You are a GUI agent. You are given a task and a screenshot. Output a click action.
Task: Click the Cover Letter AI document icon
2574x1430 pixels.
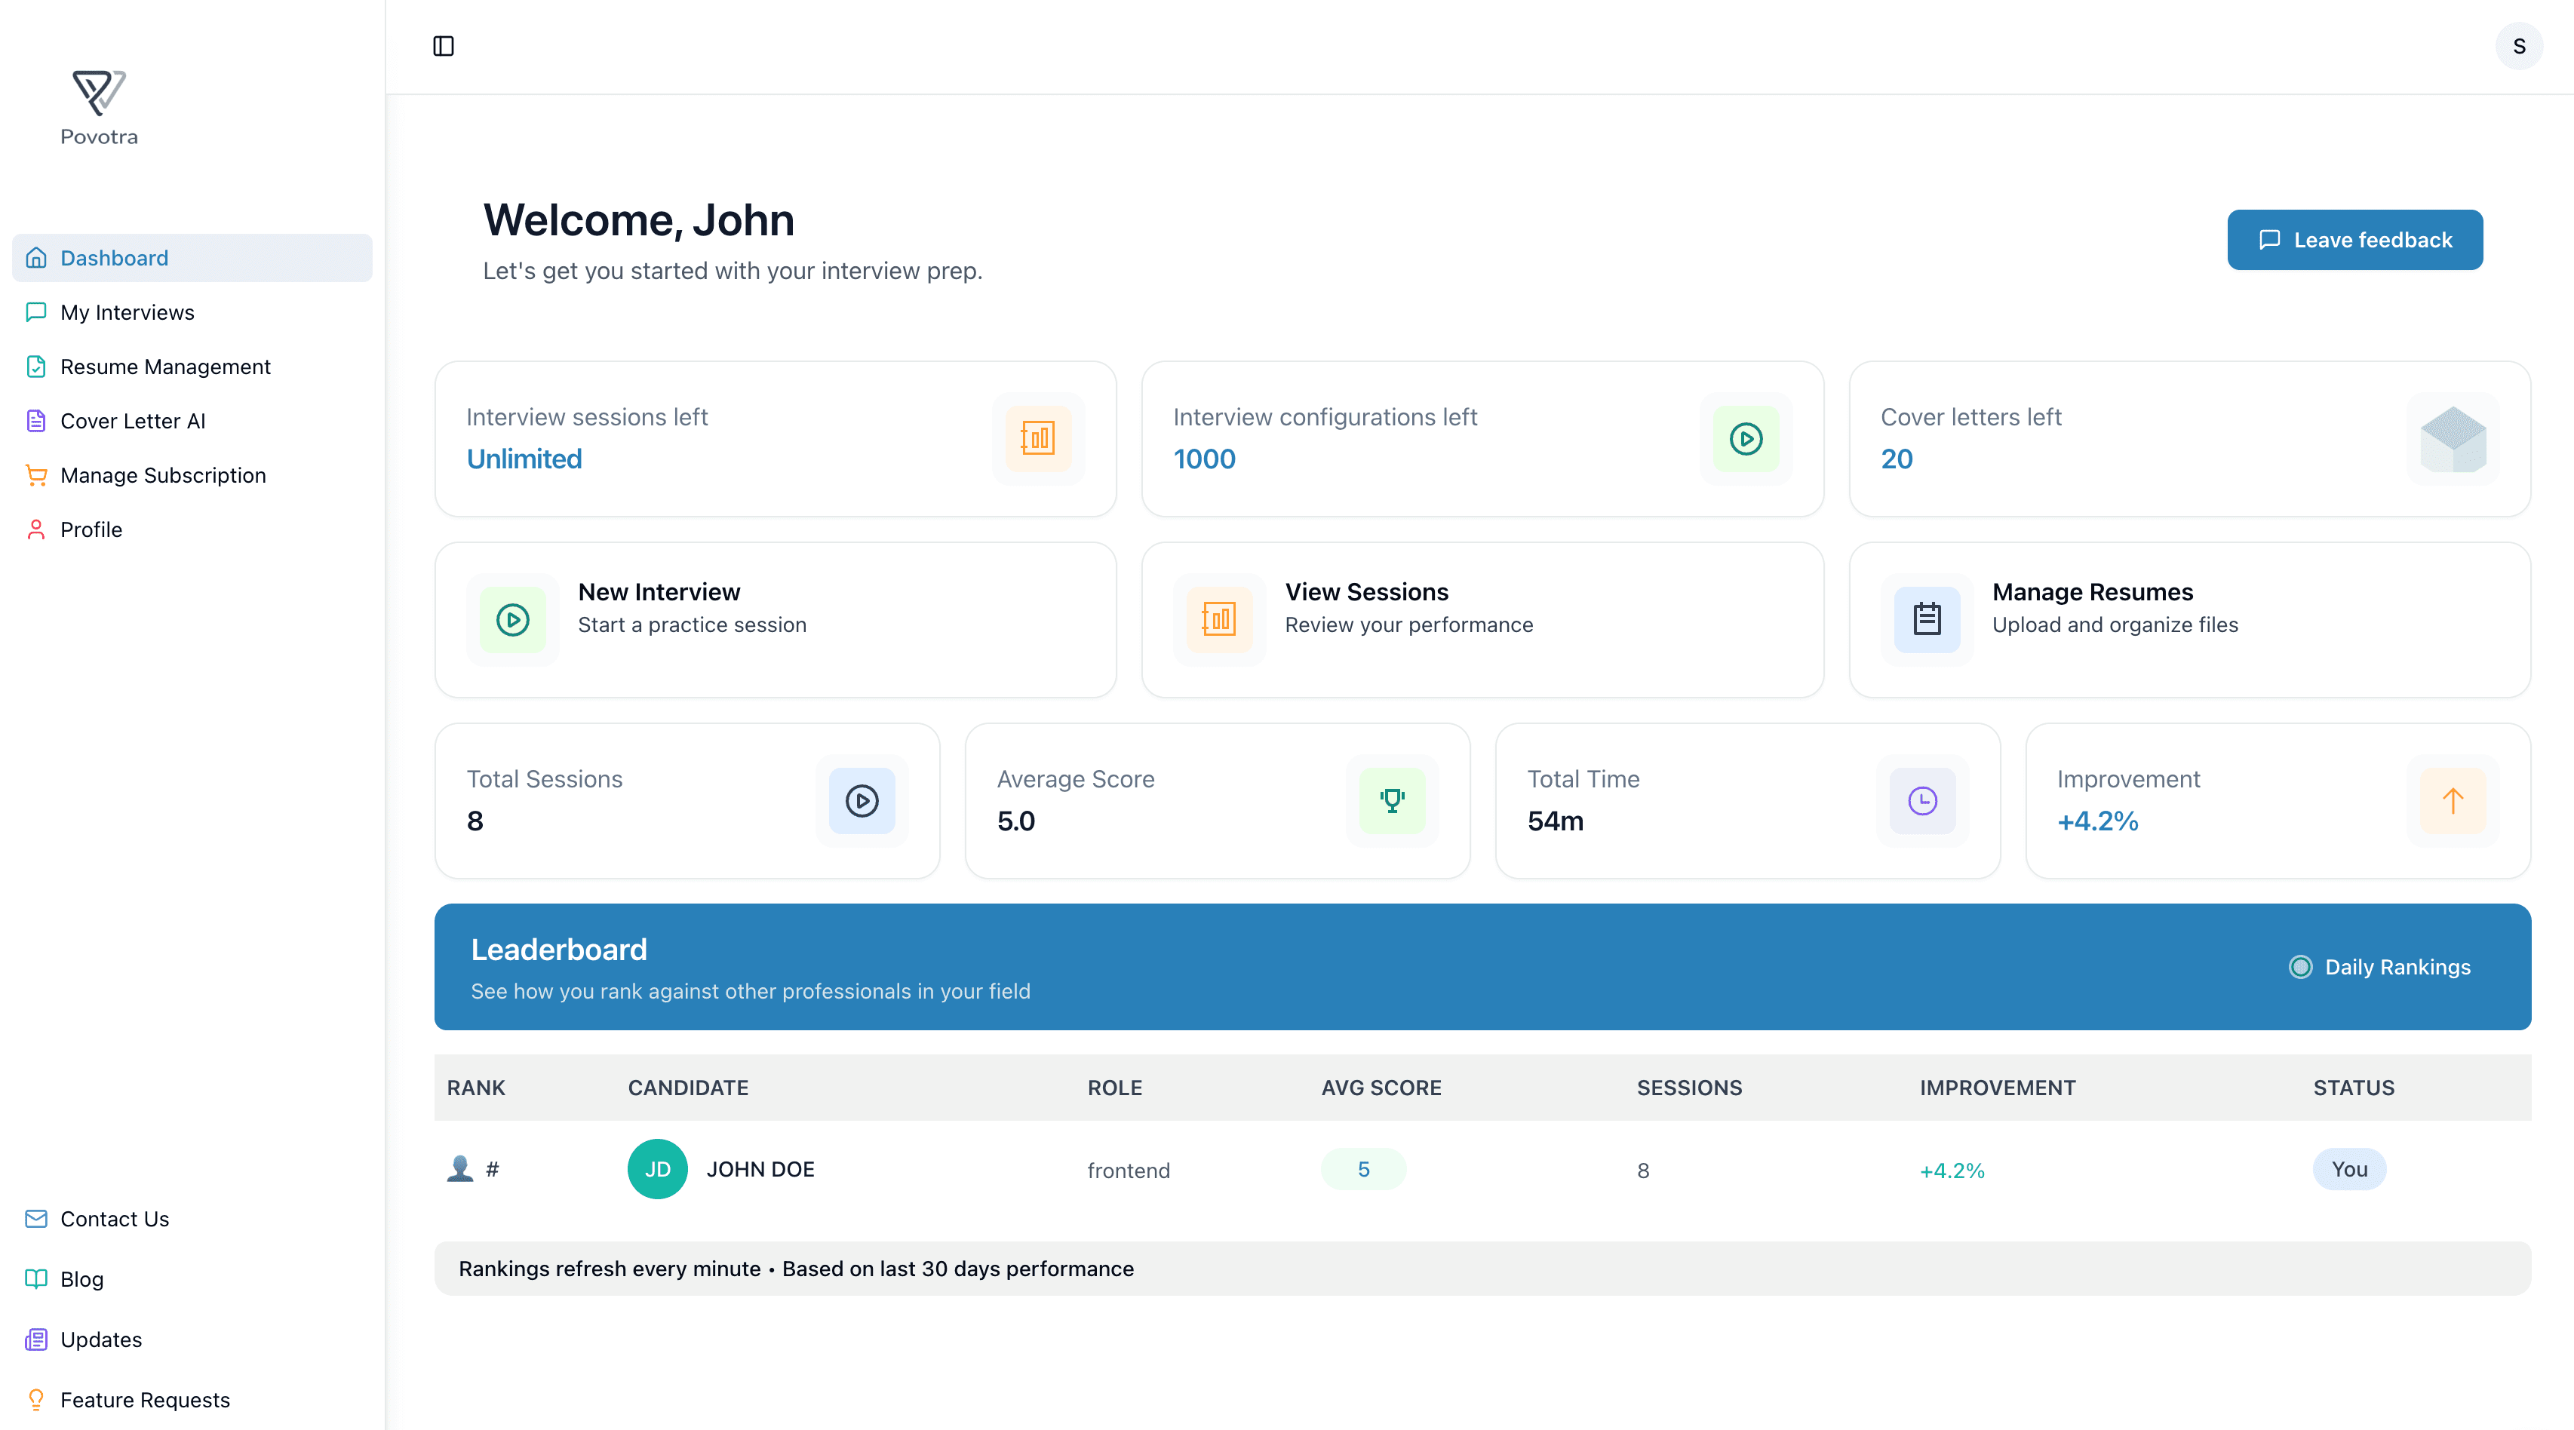pos(36,421)
